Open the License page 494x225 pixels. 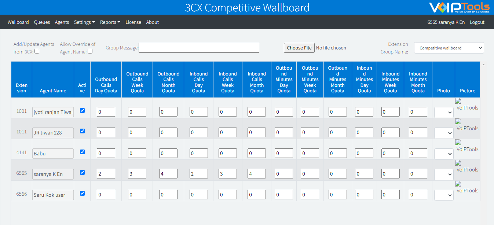click(133, 22)
